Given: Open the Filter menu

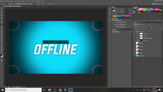Looking at the screenshot, I should coord(27,1).
